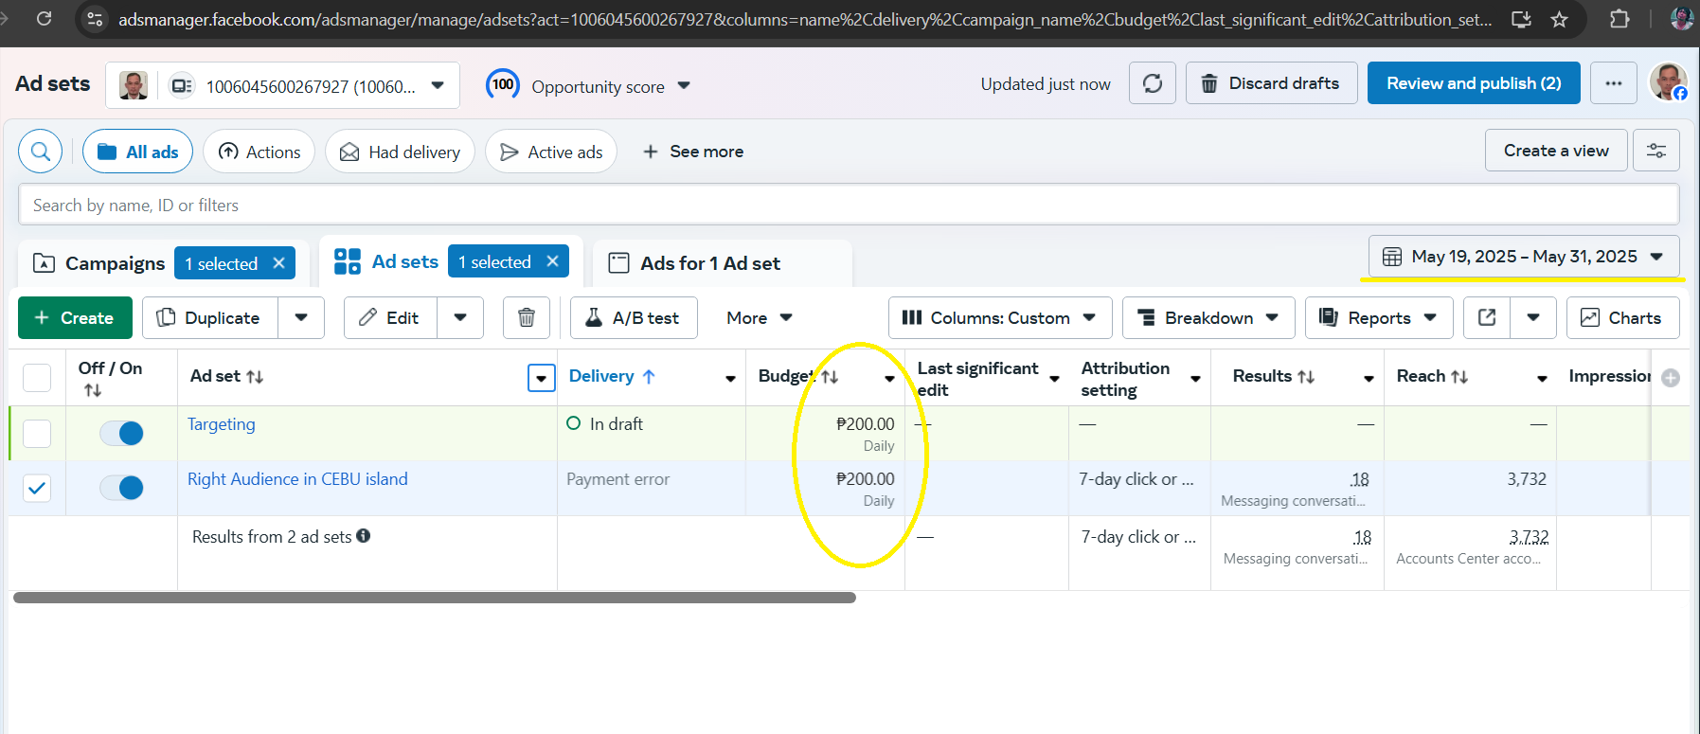Switch to the Ad sets tab
The width and height of the screenshot is (1700, 734).
coord(405,261)
